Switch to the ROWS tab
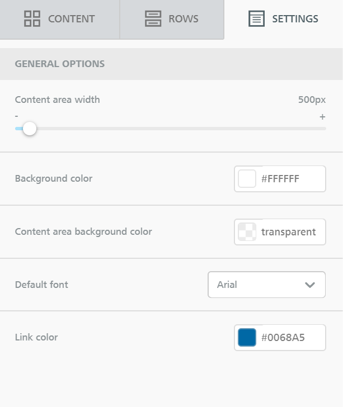The height and width of the screenshot is (407, 343). click(x=172, y=20)
